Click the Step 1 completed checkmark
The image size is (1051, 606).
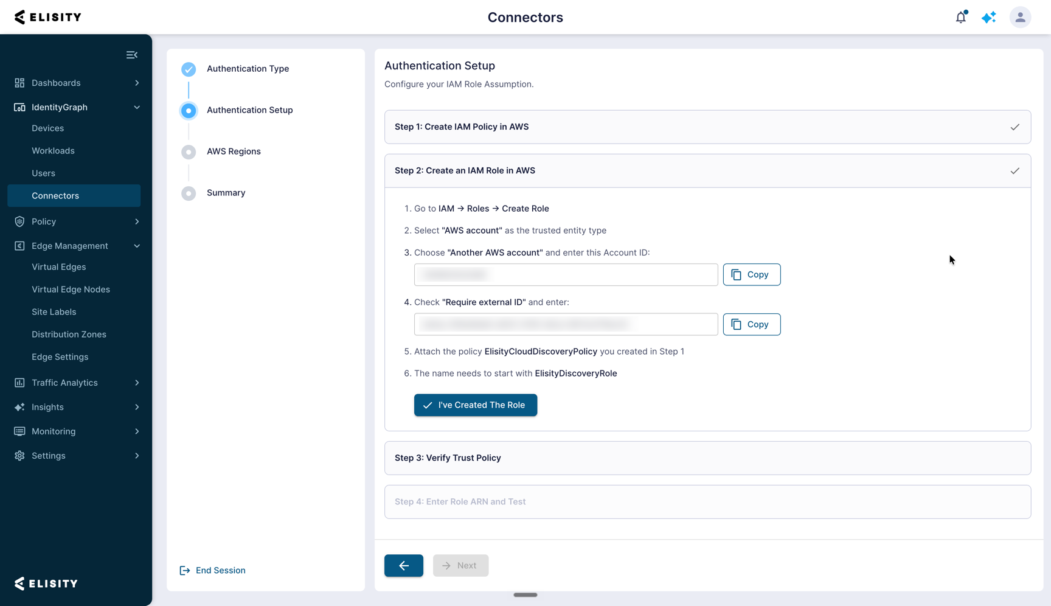1015,127
